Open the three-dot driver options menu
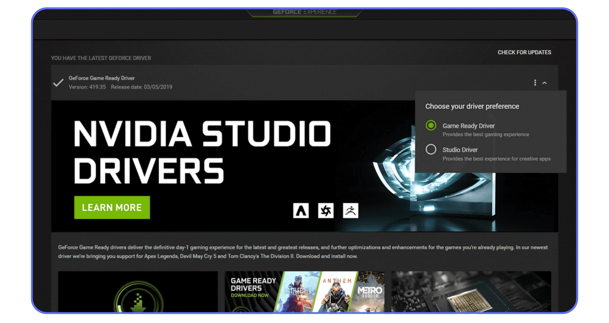Screen dimensions: 609x323 point(535,83)
